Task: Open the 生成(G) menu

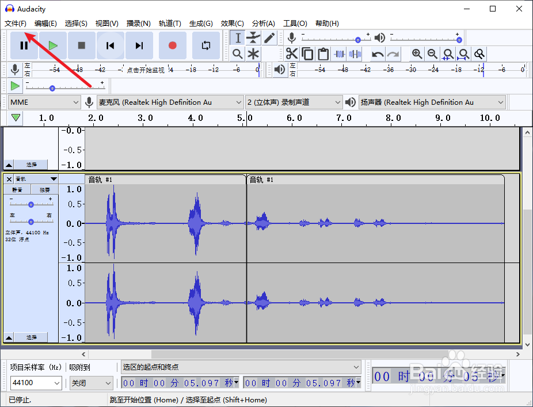Action: click(x=201, y=24)
